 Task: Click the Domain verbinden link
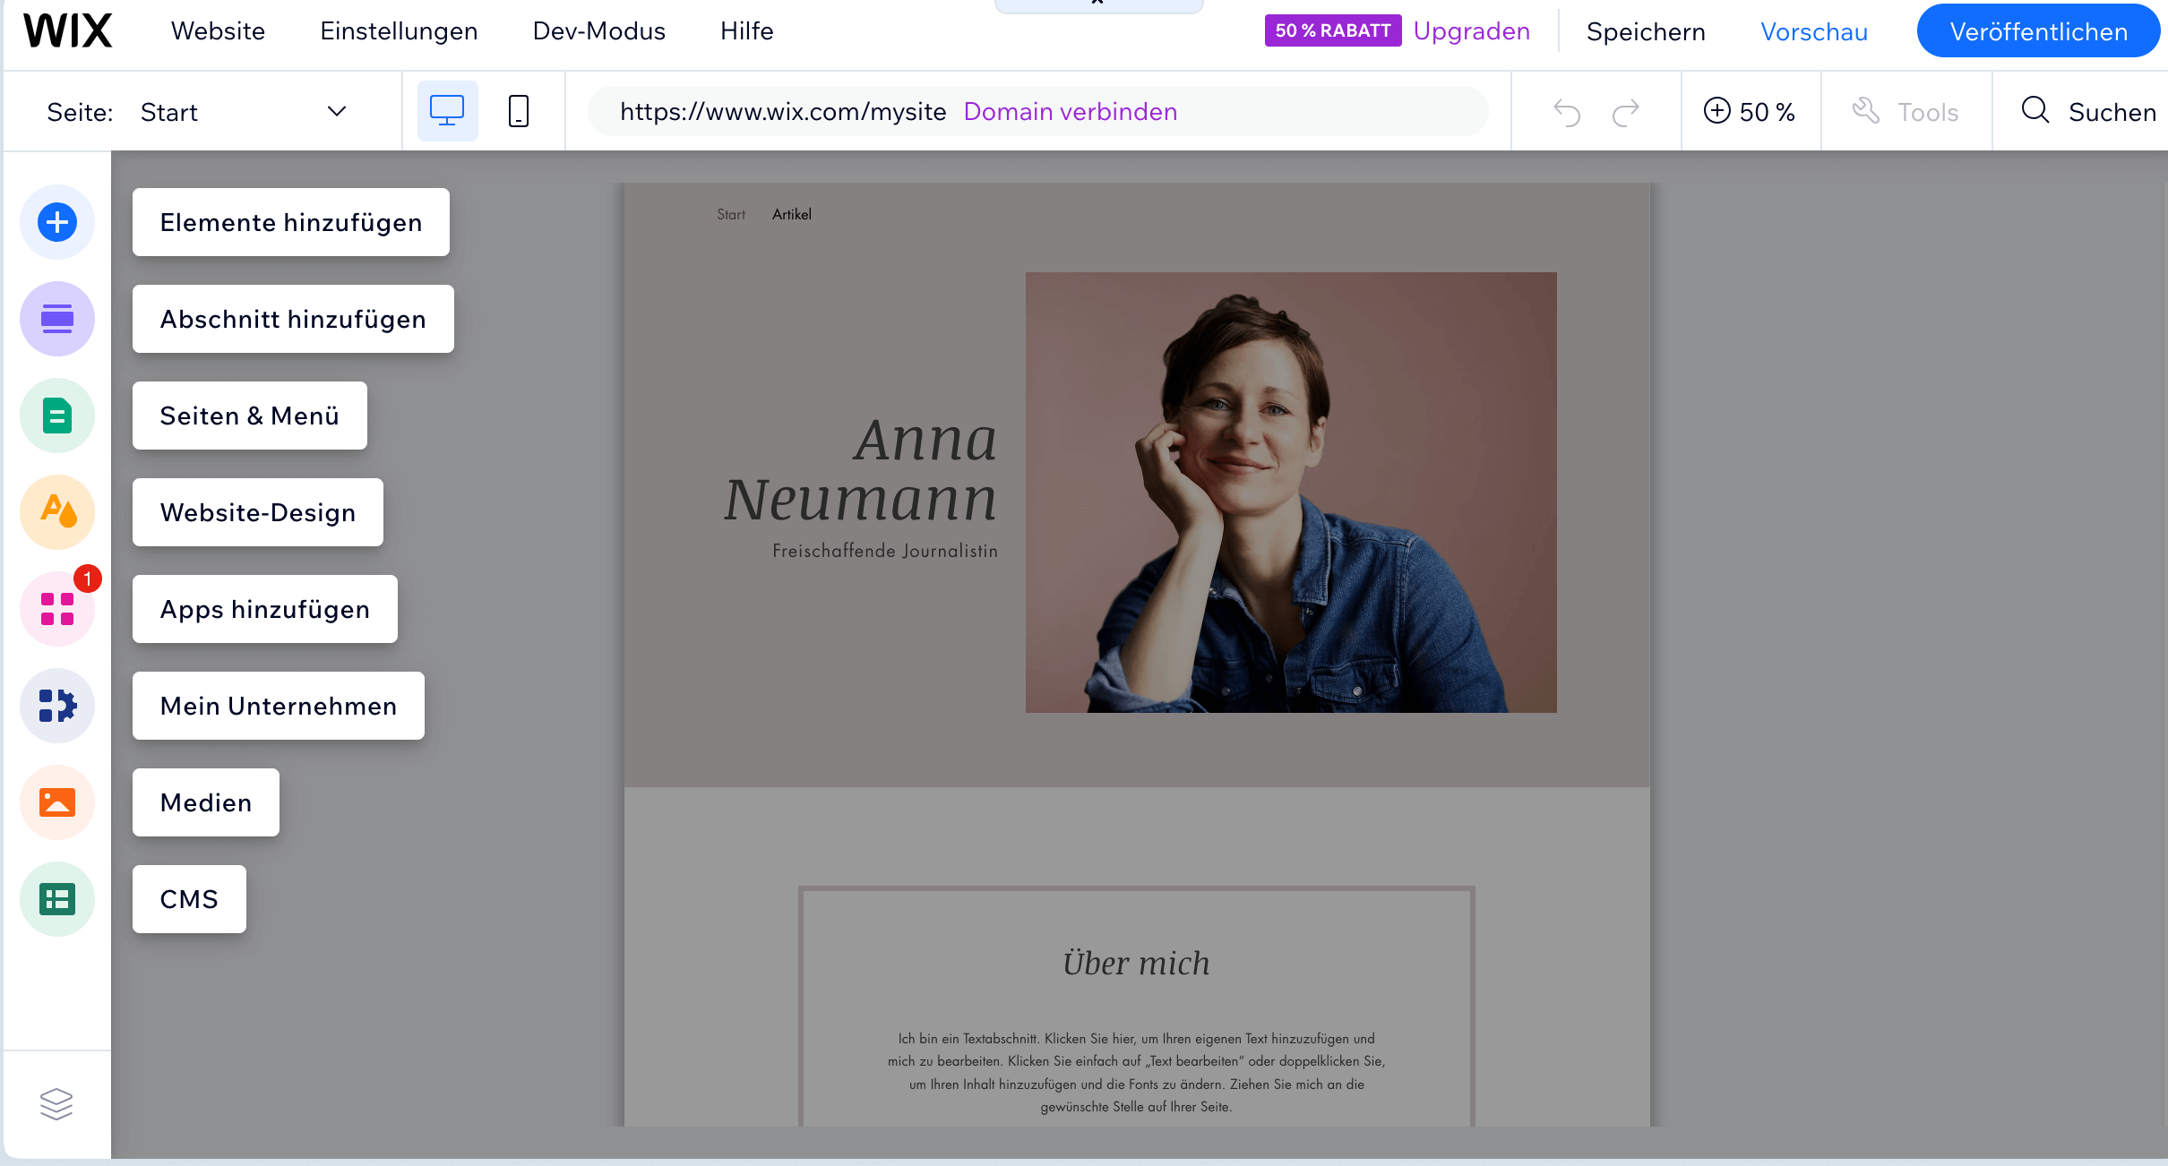(x=1071, y=112)
